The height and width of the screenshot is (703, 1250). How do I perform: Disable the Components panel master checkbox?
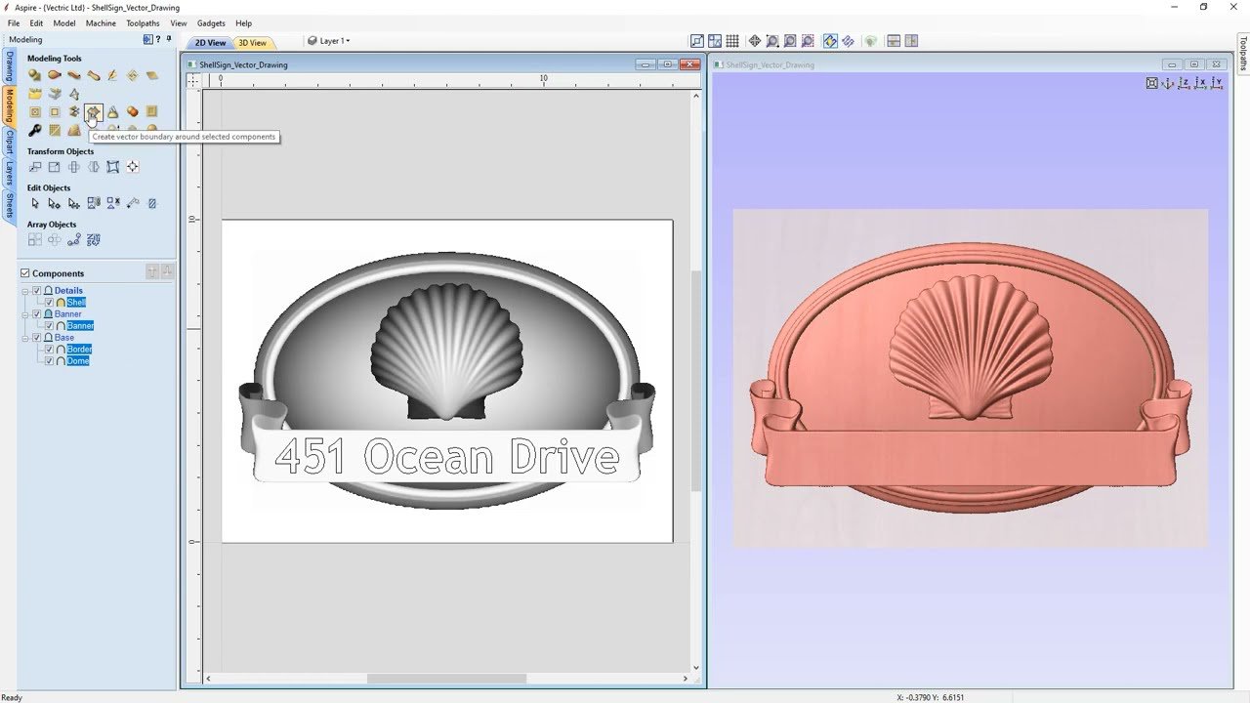pos(26,273)
